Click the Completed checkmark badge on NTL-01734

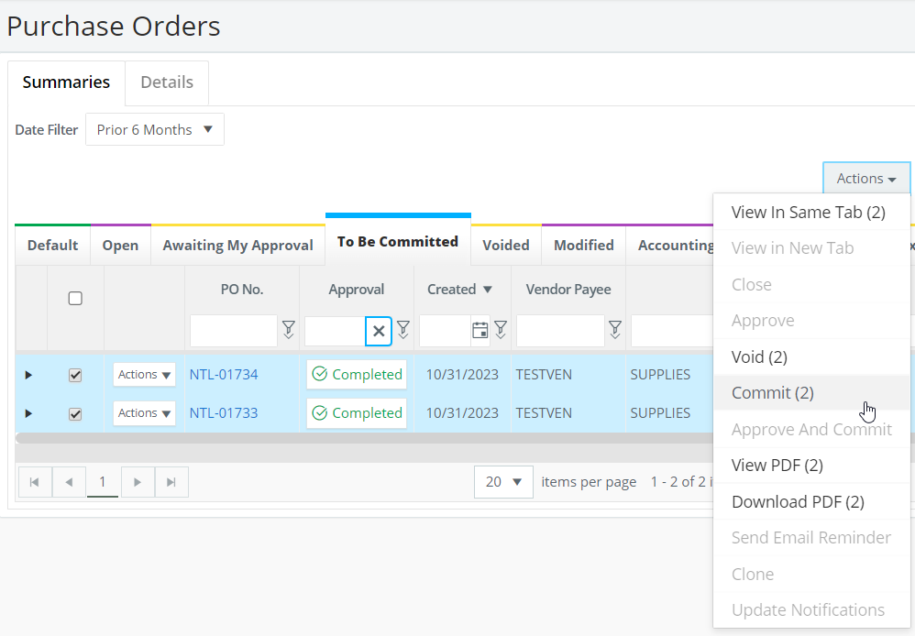[x=356, y=374]
